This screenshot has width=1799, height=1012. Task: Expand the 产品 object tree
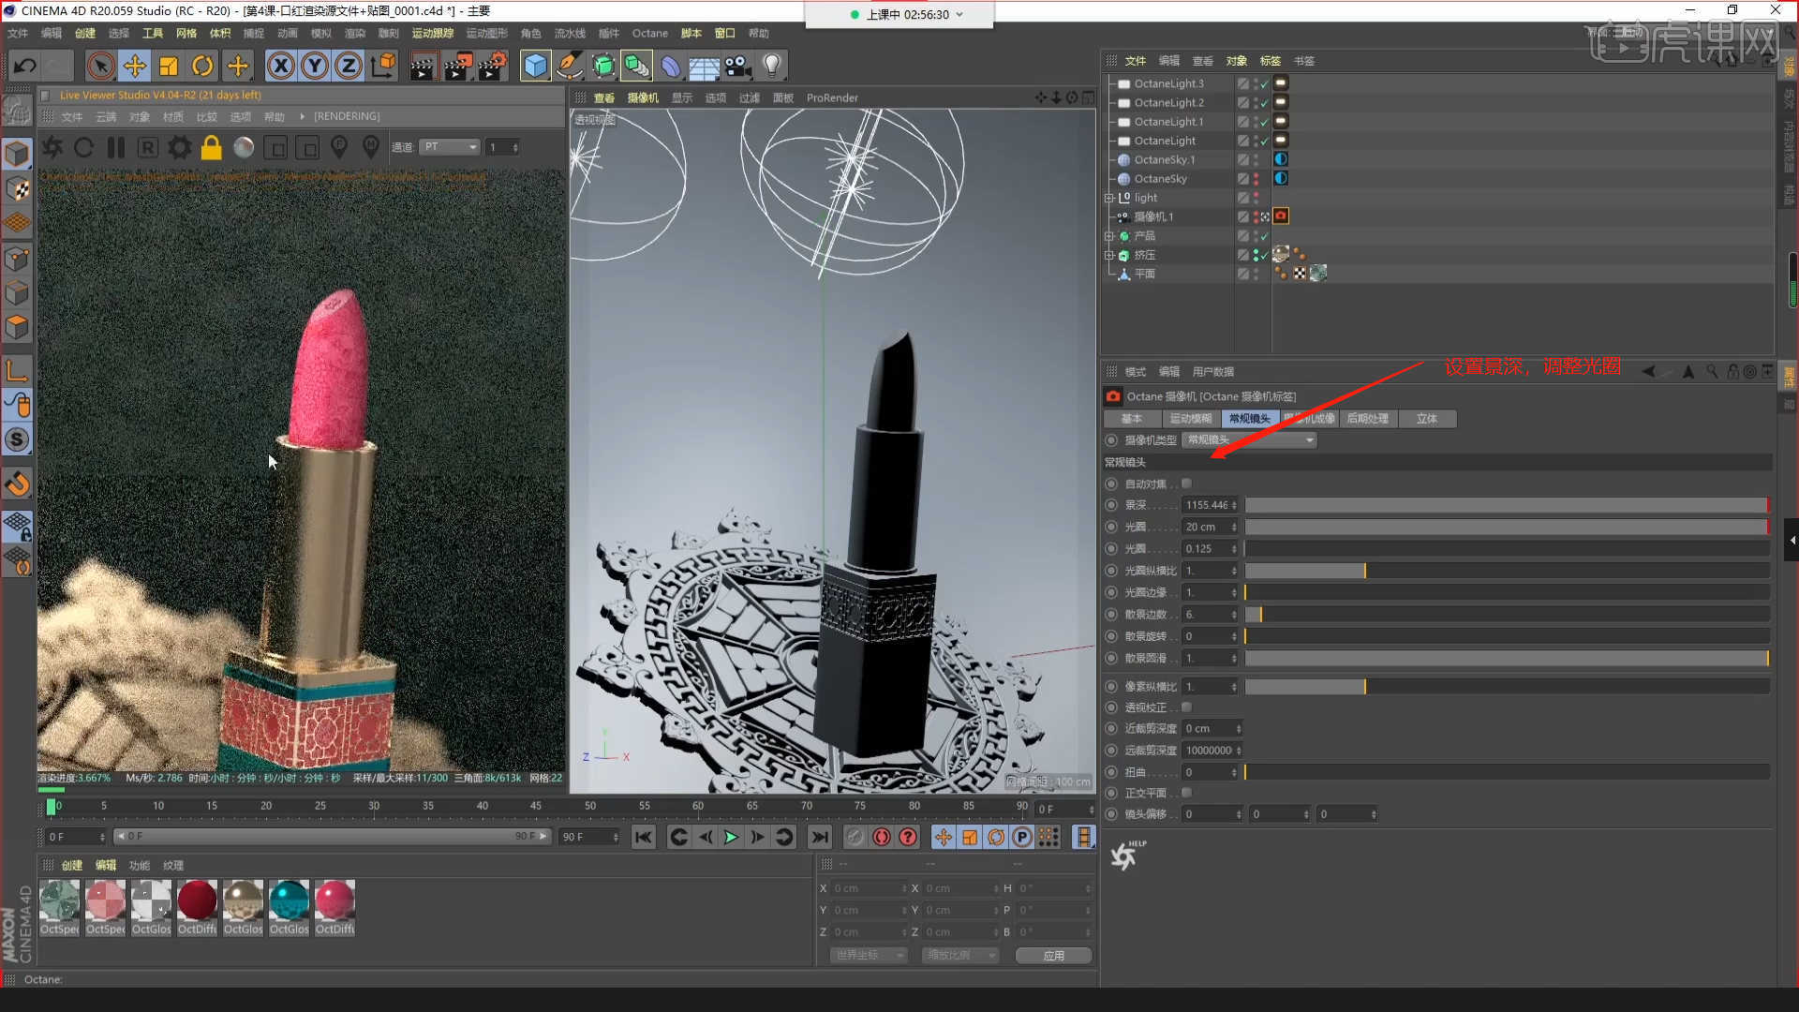(x=1109, y=236)
